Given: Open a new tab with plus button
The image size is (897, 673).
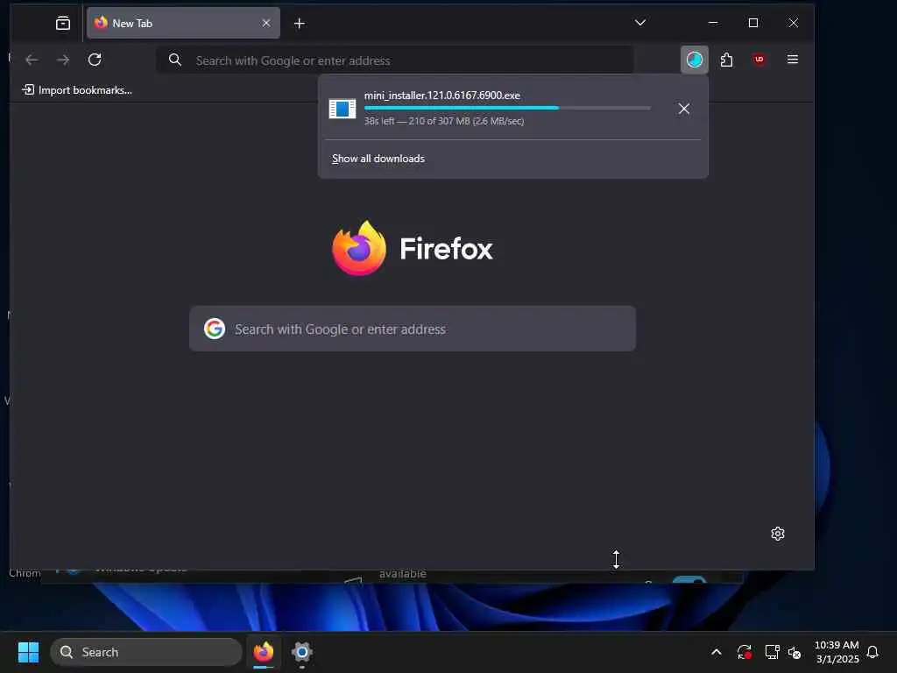Looking at the screenshot, I should click(x=300, y=24).
